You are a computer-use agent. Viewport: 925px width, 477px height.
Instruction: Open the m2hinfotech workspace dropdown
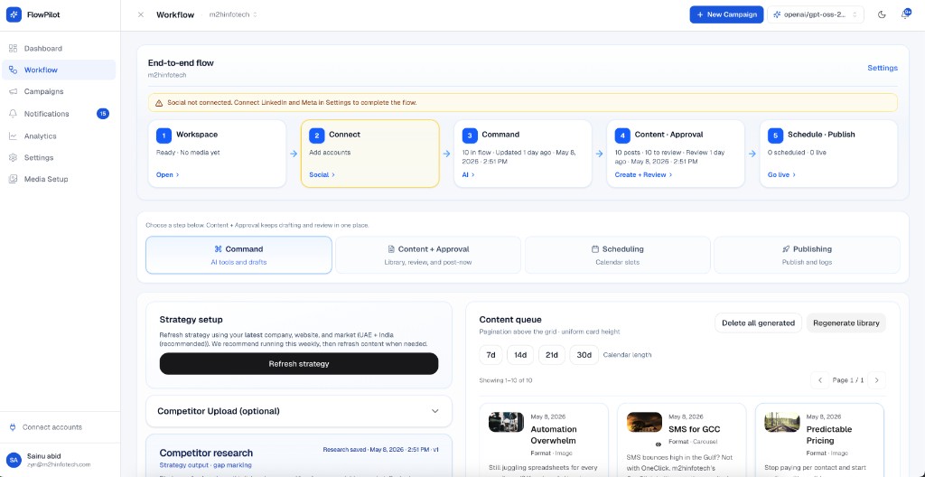234,14
